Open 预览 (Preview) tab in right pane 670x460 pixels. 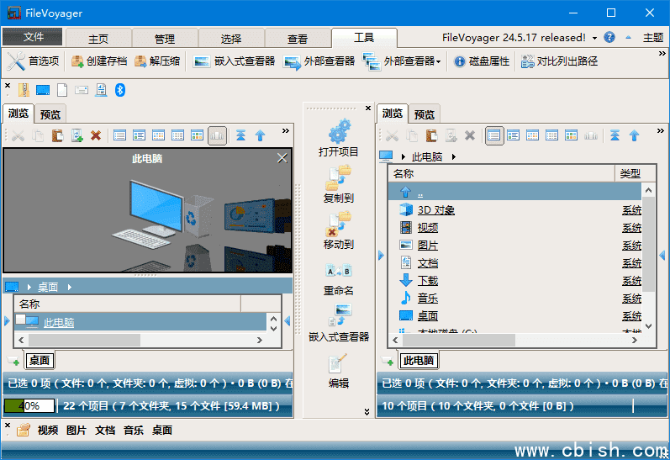pyautogui.click(x=425, y=114)
